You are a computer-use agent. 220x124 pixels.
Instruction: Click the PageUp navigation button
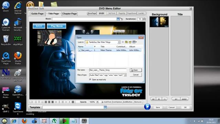(x=122, y=13)
